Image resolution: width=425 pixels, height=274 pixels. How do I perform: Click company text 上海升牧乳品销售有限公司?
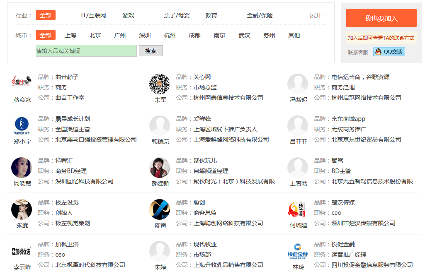tap(228, 265)
